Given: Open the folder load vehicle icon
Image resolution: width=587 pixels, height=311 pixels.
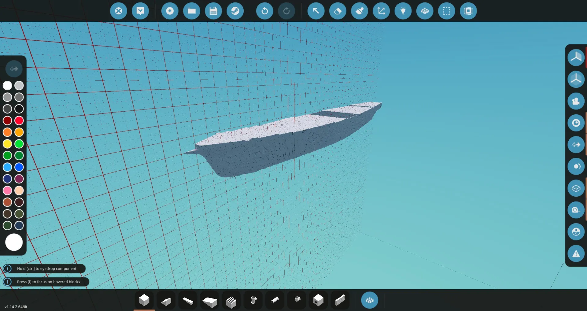Looking at the screenshot, I should (x=191, y=11).
